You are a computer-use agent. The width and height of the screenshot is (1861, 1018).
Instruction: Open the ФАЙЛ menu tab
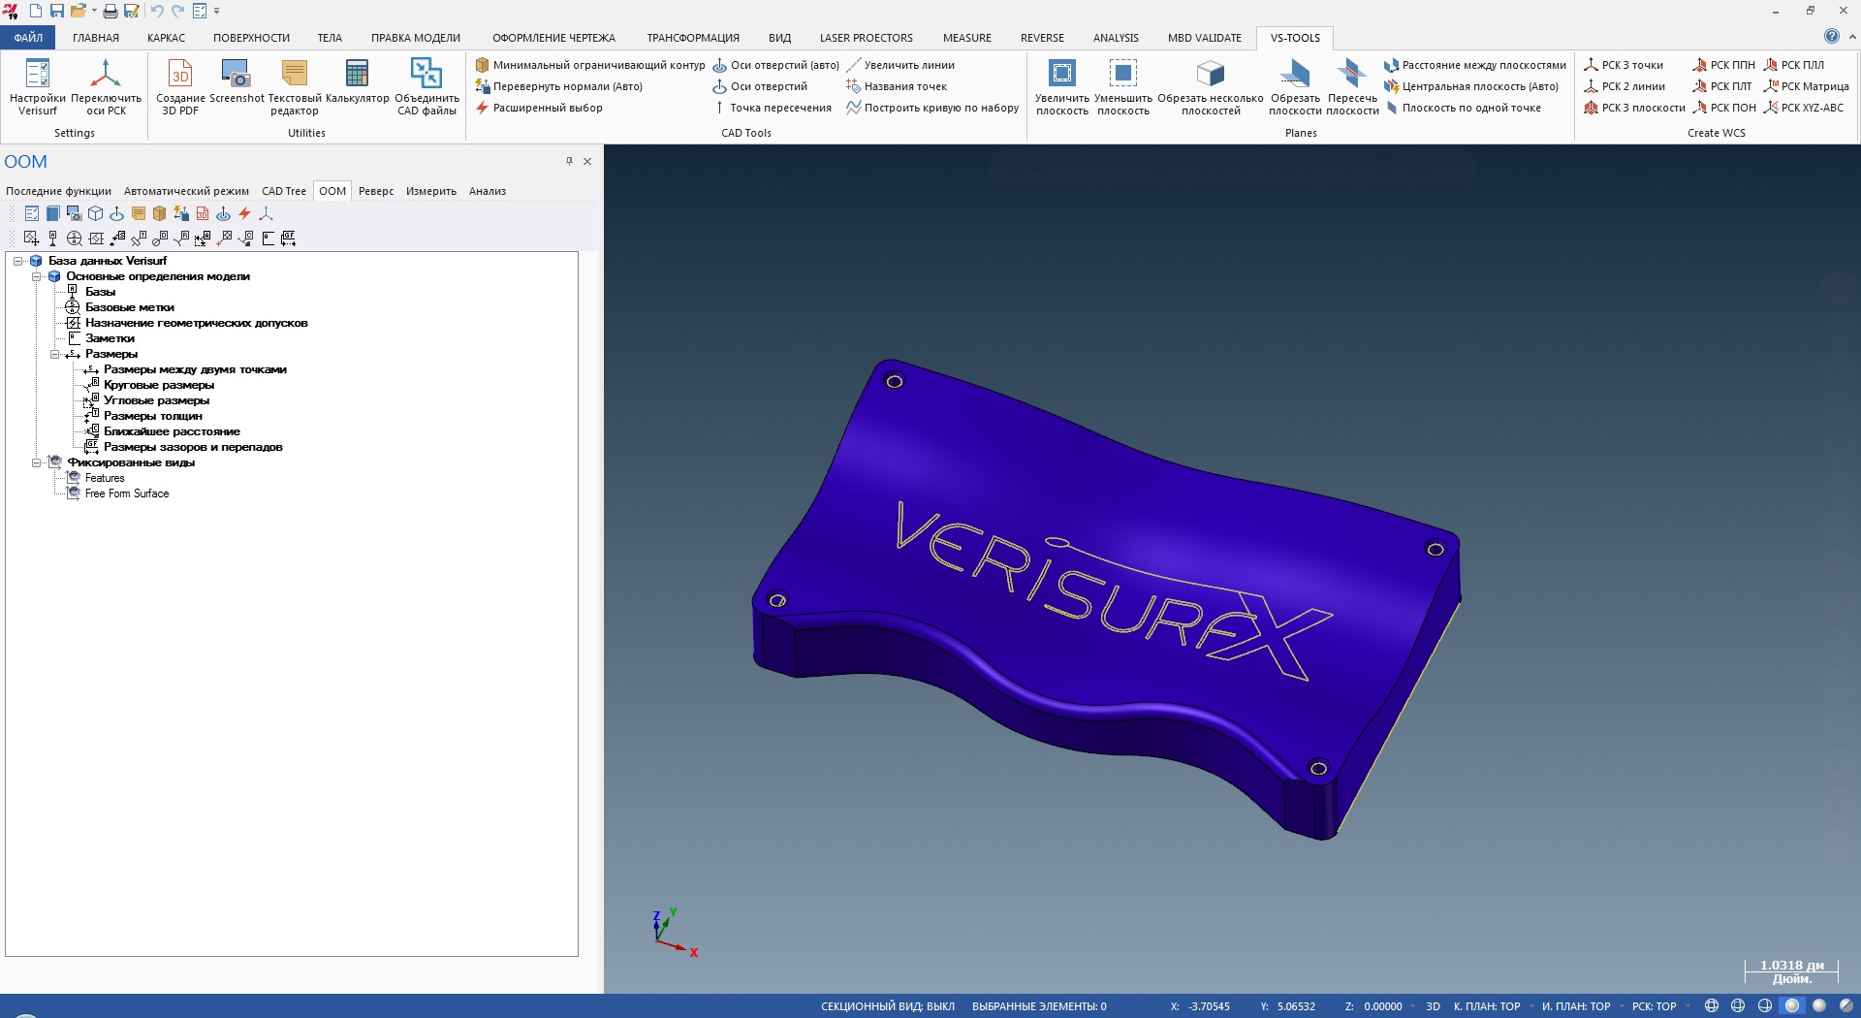[x=28, y=38]
